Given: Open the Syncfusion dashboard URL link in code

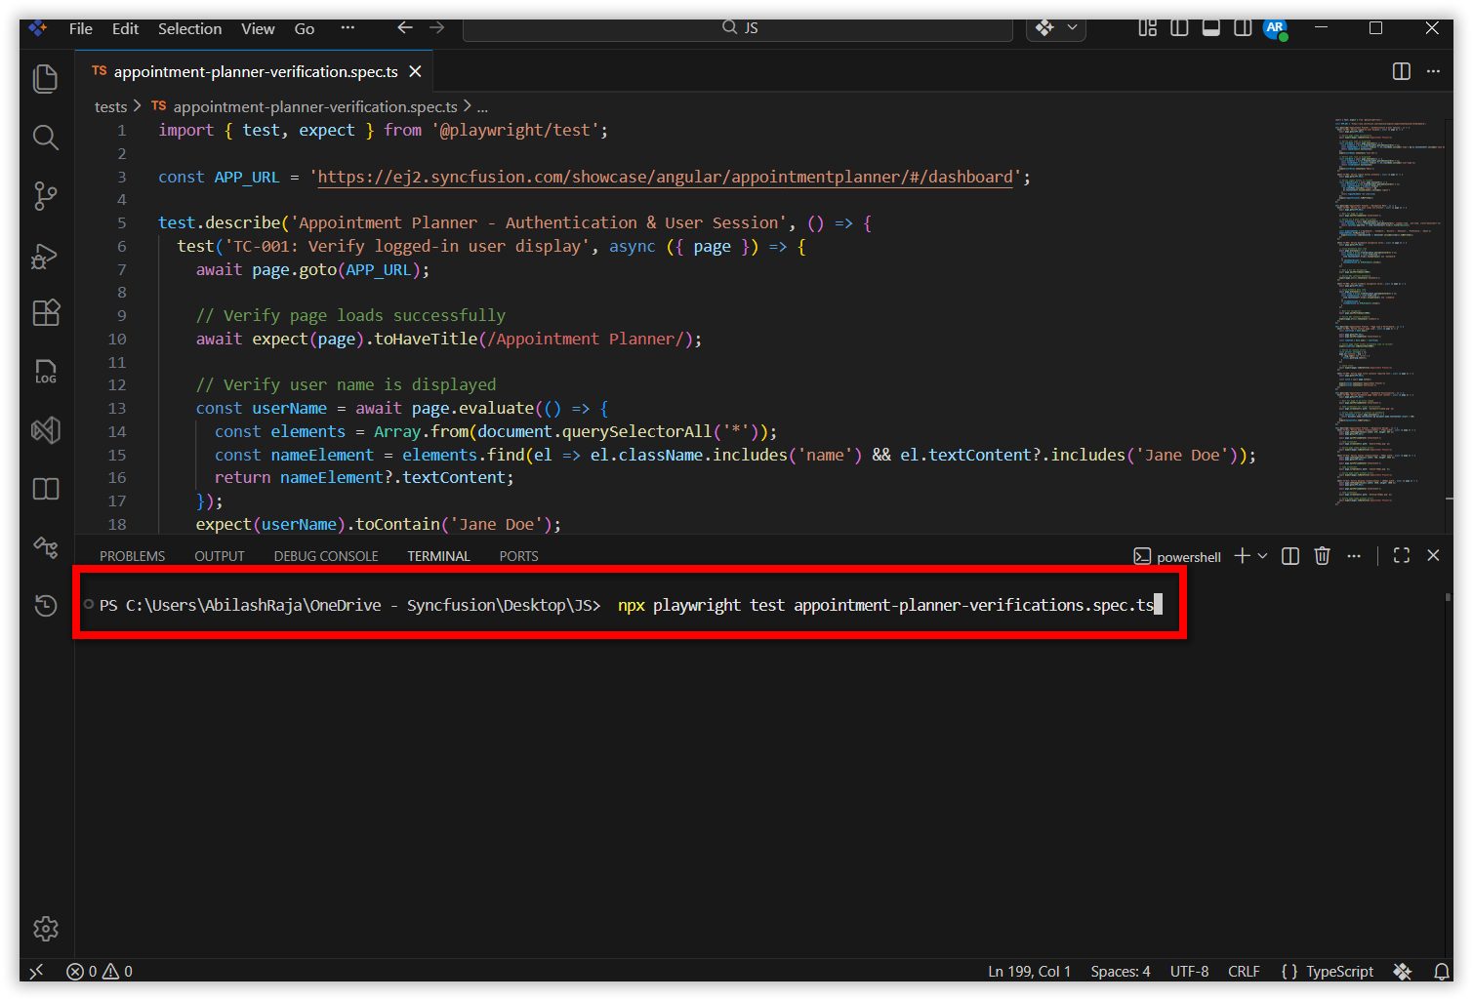Looking at the screenshot, I should point(665,177).
